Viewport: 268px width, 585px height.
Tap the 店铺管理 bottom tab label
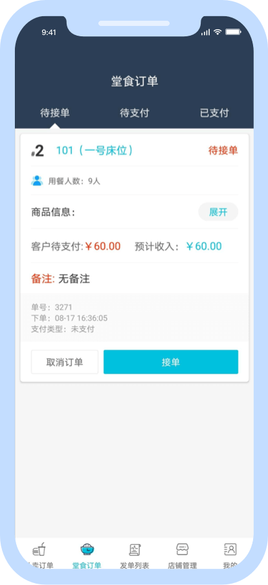click(183, 566)
